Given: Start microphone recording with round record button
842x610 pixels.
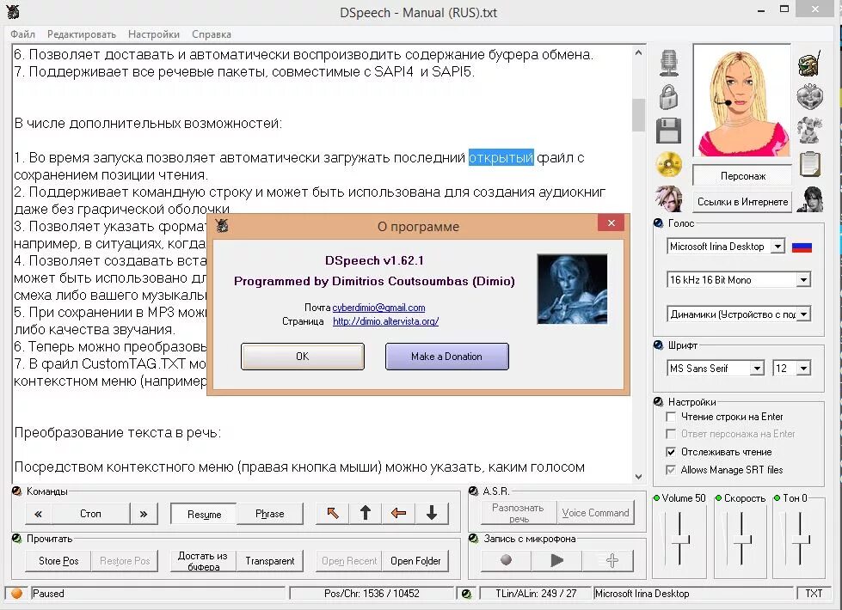Looking at the screenshot, I should tap(506, 561).
